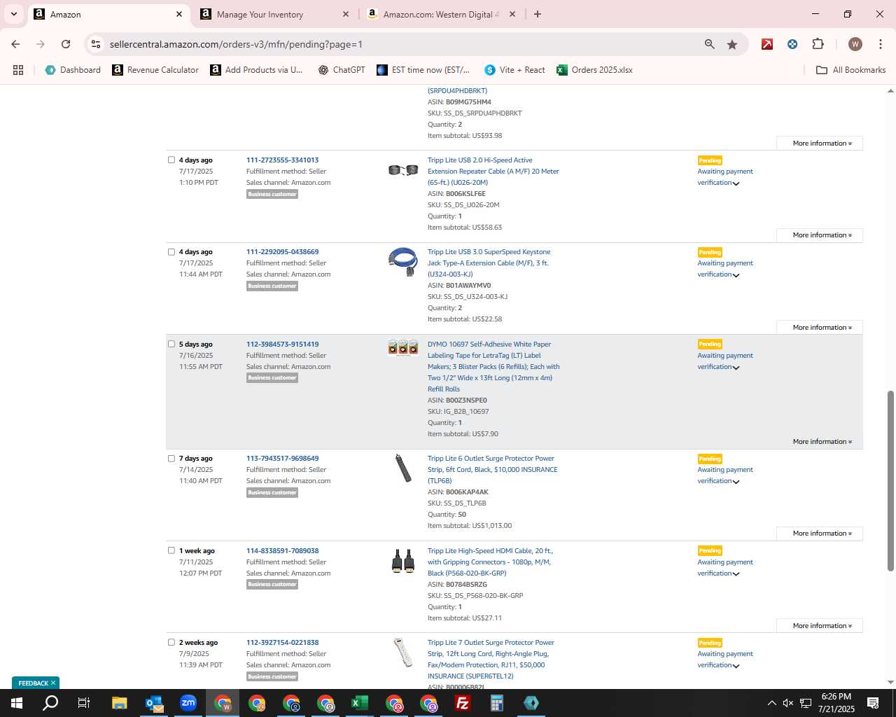The width and height of the screenshot is (896, 717).
Task: Open the red arrow browser extension
Action: coord(767,44)
